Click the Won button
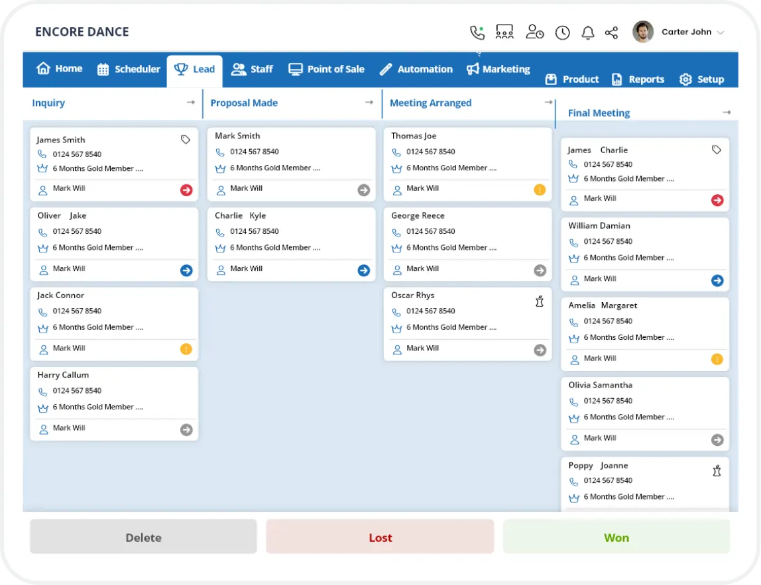 pyautogui.click(x=616, y=537)
